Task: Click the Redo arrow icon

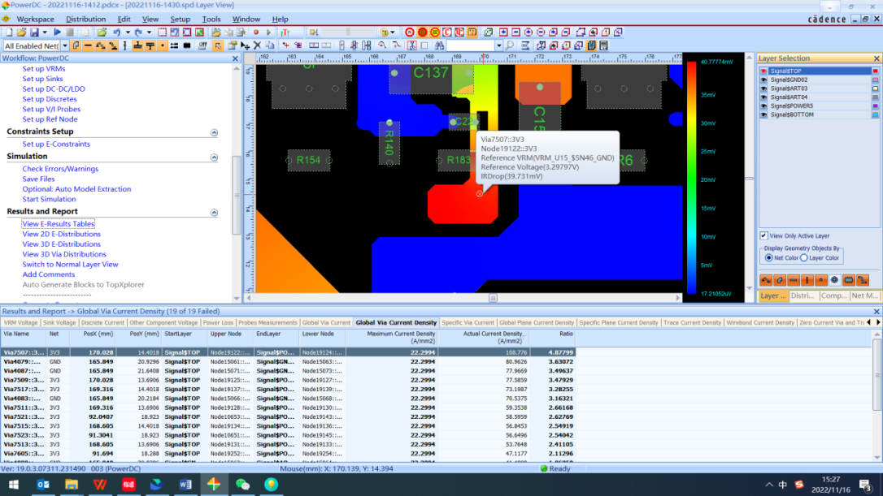Action: pos(138,32)
